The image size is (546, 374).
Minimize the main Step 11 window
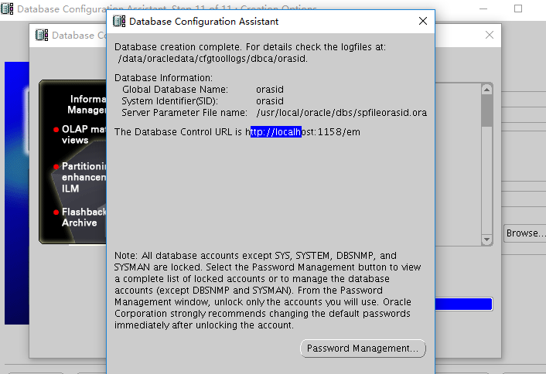(483, 8)
